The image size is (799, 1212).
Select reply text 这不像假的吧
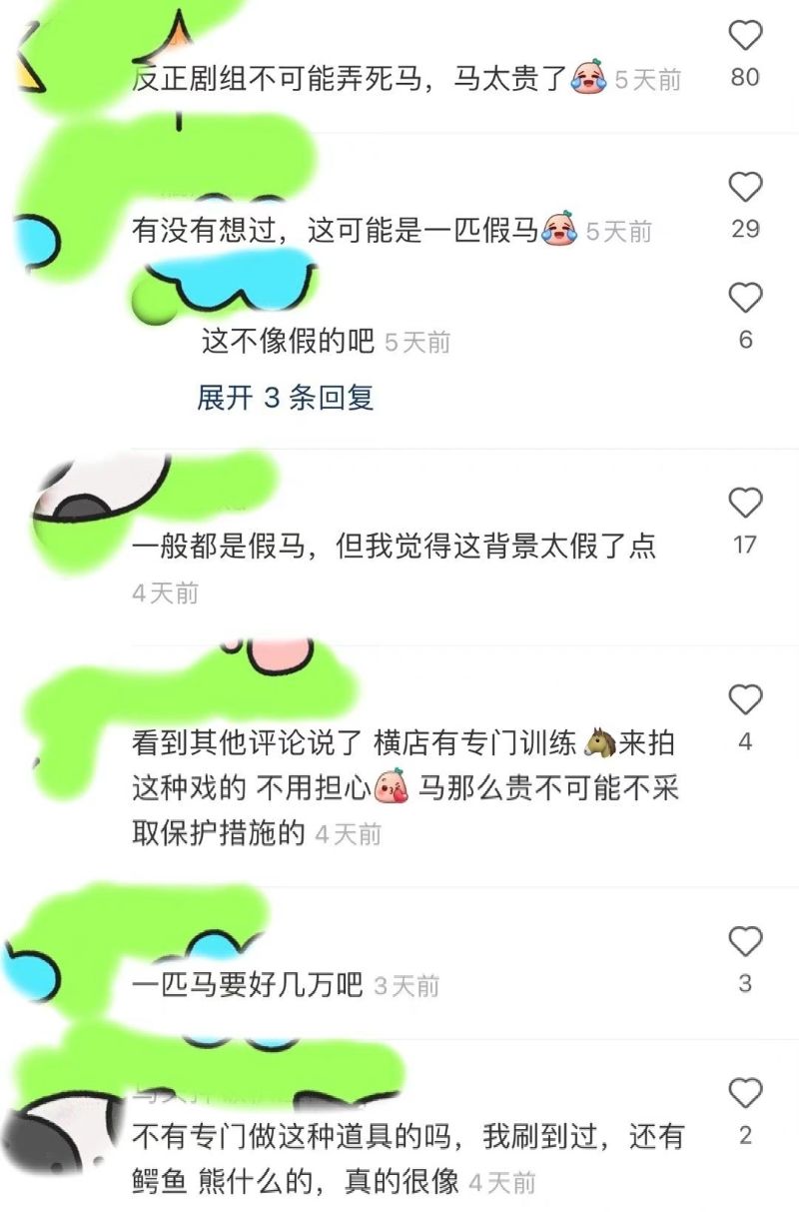(x=288, y=342)
